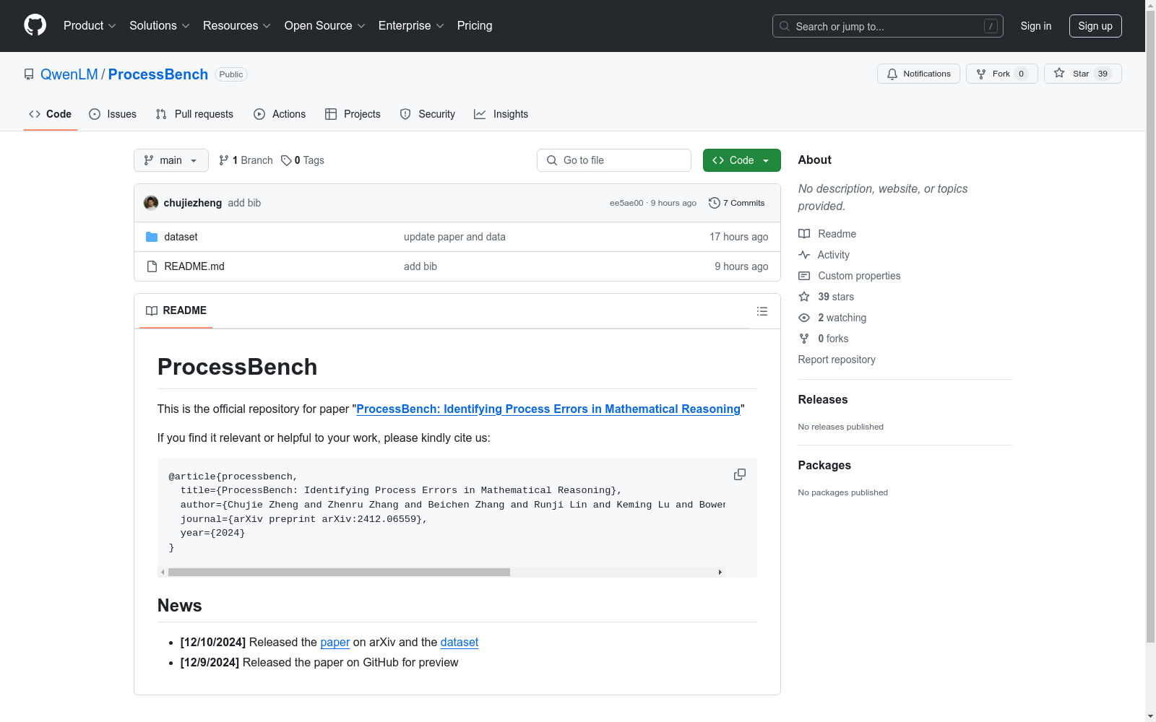Click the GitHub logo icon
Image resolution: width=1156 pixels, height=722 pixels.
coord(35,25)
